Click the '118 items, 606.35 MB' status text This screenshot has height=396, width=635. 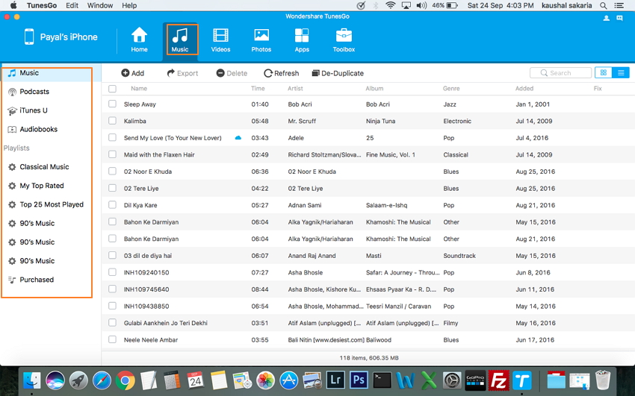coord(369,358)
